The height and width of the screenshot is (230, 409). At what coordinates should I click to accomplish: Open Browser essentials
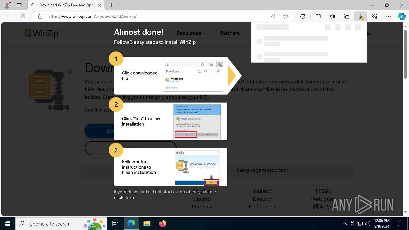pyautogui.click(x=374, y=16)
